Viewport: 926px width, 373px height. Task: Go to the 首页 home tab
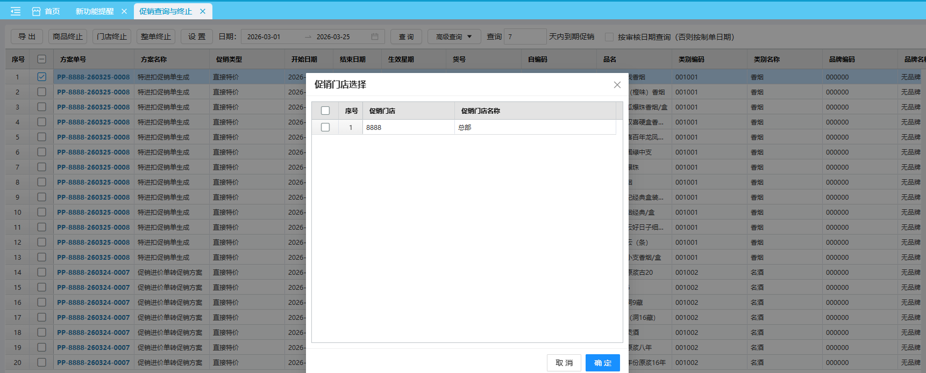tap(46, 11)
